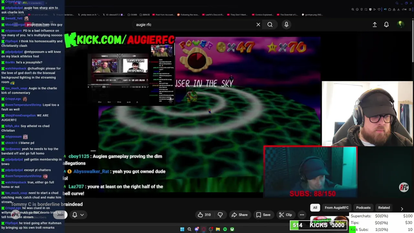Open 'Post from Account...' bookmark
Image resolution: width=414 pixels, height=233 pixels.
tap(163, 15)
